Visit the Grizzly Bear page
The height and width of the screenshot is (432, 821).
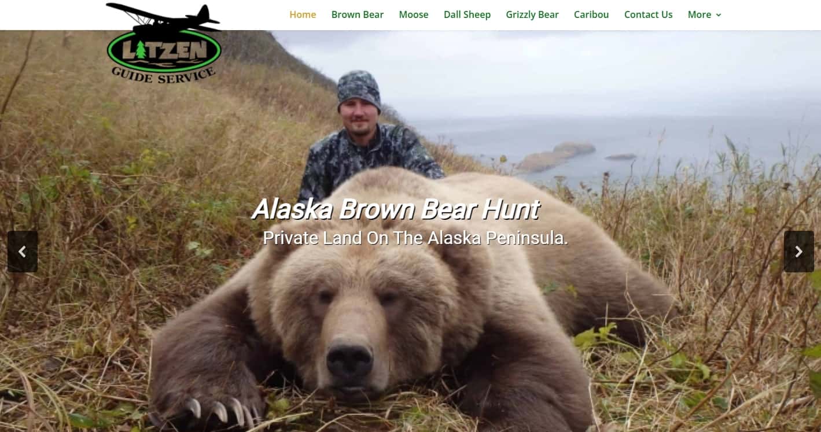point(532,14)
